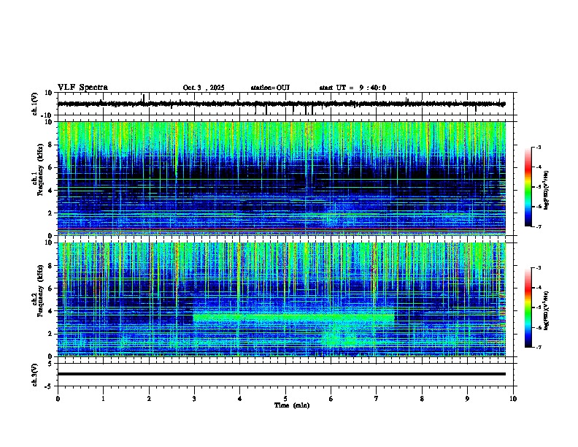Click the "ch.3(V)" axis label
The image size is (578, 447).
pyautogui.click(x=35, y=375)
